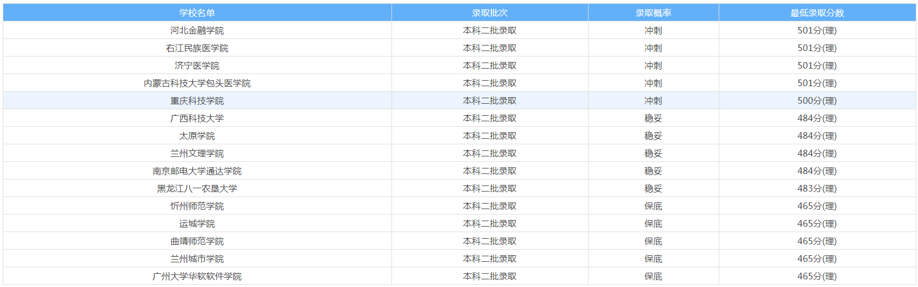Click 465分(理) score for 曲靖师范学院

(x=817, y=241)
